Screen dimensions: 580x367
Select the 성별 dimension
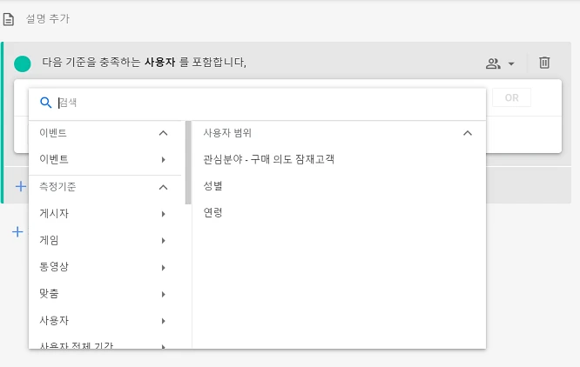213,186
